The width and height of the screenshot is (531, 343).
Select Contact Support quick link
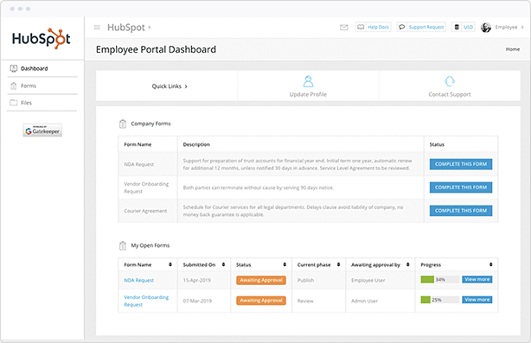click(450, 86)
